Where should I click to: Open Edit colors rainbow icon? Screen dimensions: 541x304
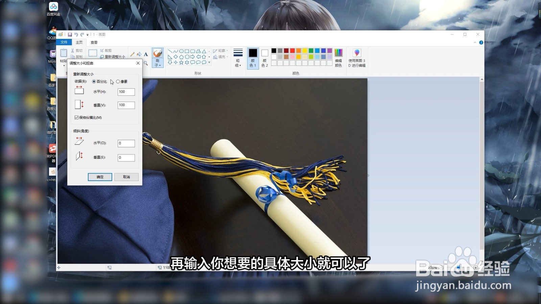(x=338, y=53)
